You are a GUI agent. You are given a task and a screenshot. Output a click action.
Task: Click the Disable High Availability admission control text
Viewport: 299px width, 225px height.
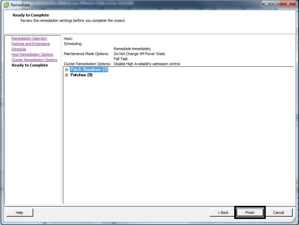pyautogui.click(x=147, y=64)
